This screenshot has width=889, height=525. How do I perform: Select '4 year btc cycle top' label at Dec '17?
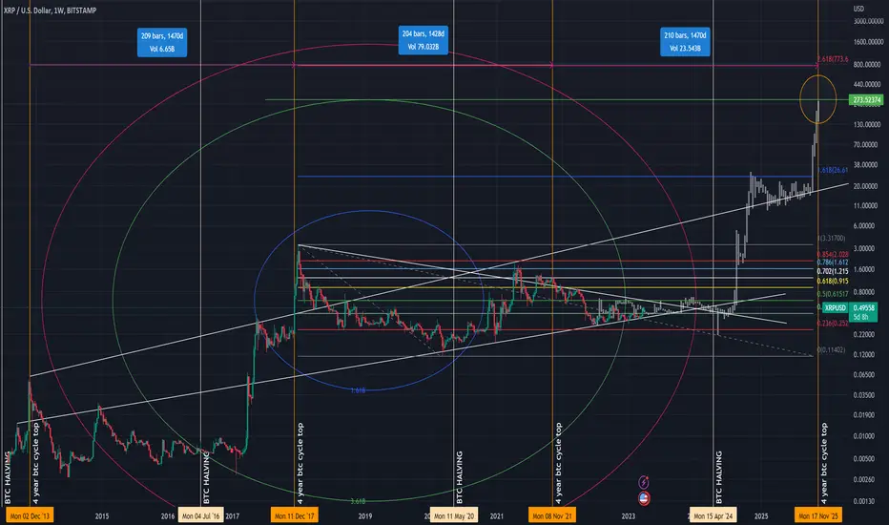(300, 463)
